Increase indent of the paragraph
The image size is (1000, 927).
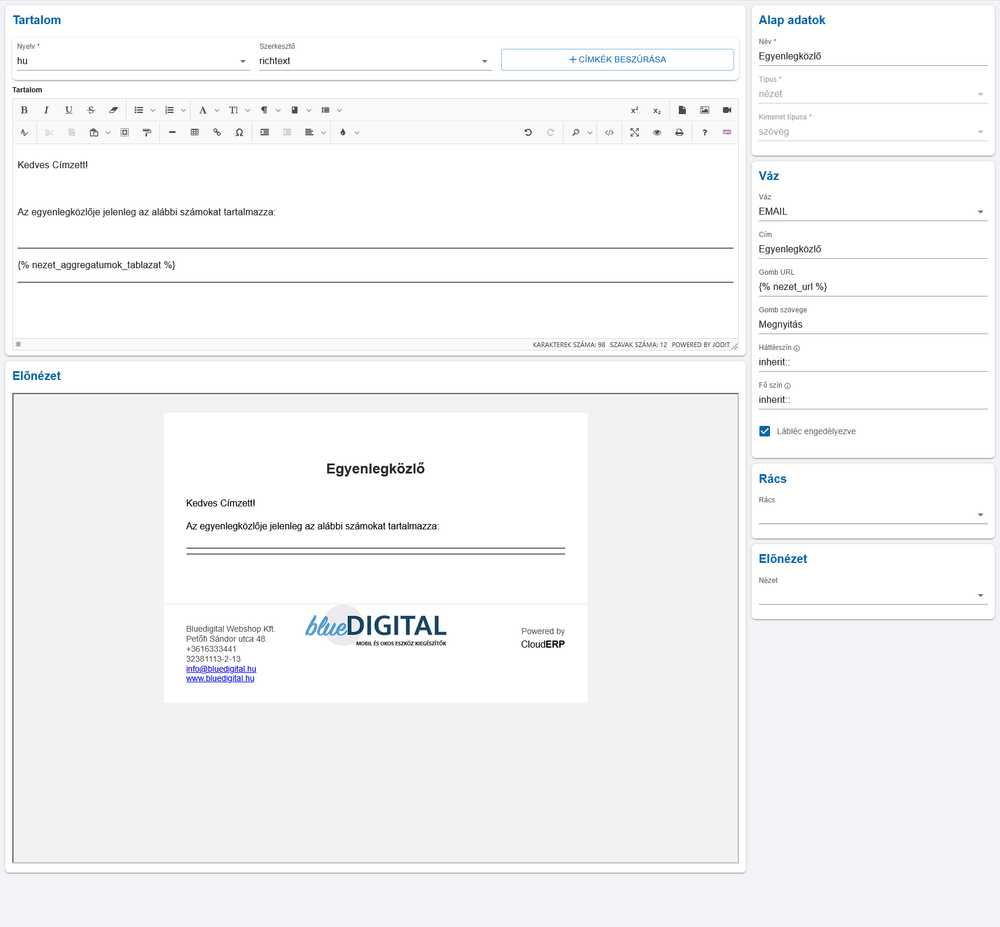(265, 132)
